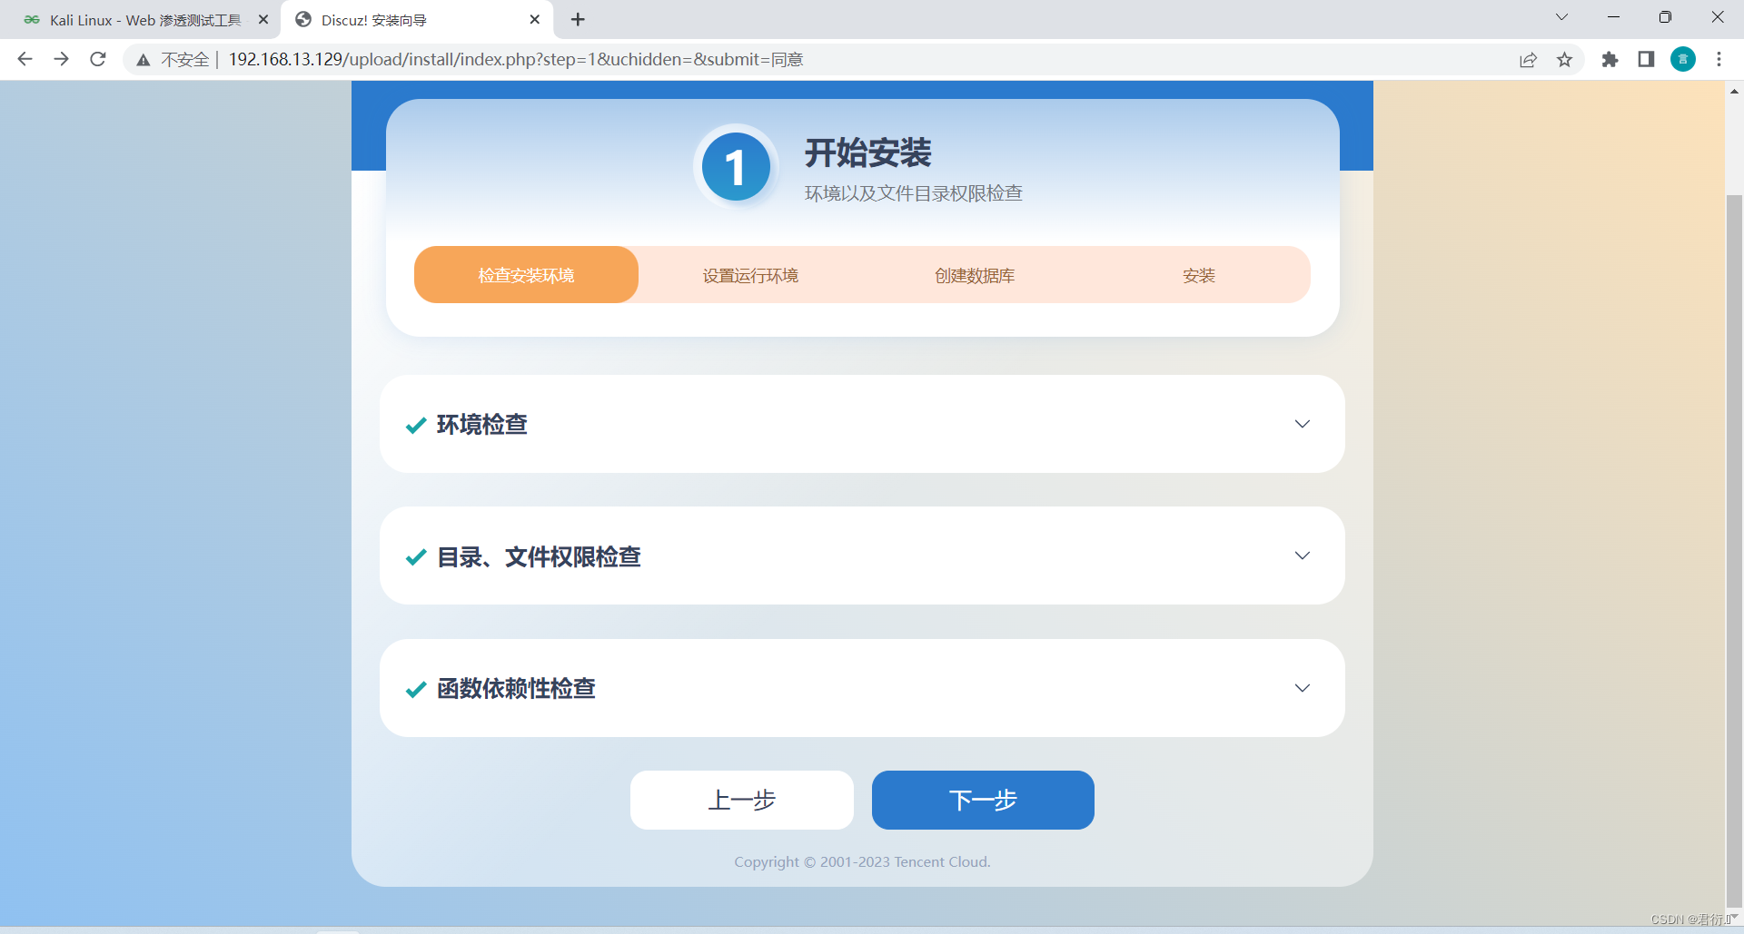
Task: Close the Kali Linux tab
Action: (263, 19)
